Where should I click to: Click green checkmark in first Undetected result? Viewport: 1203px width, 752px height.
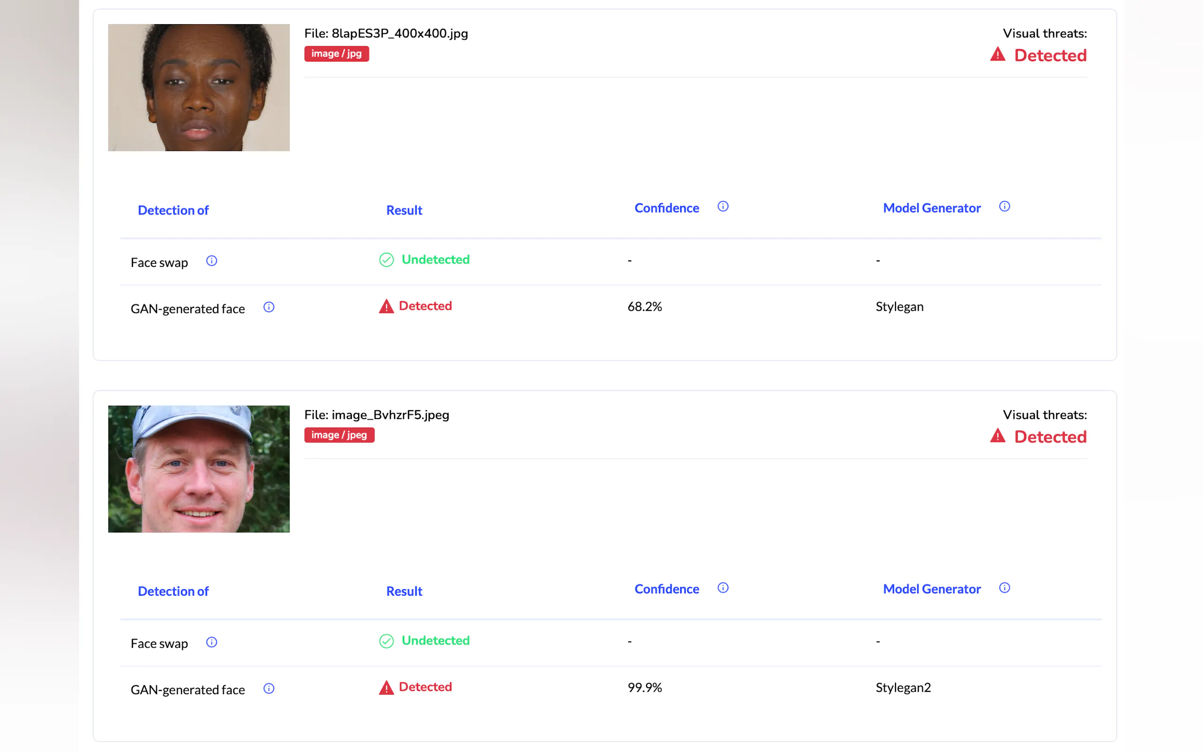pyautogui.click(x=386, y=260)
